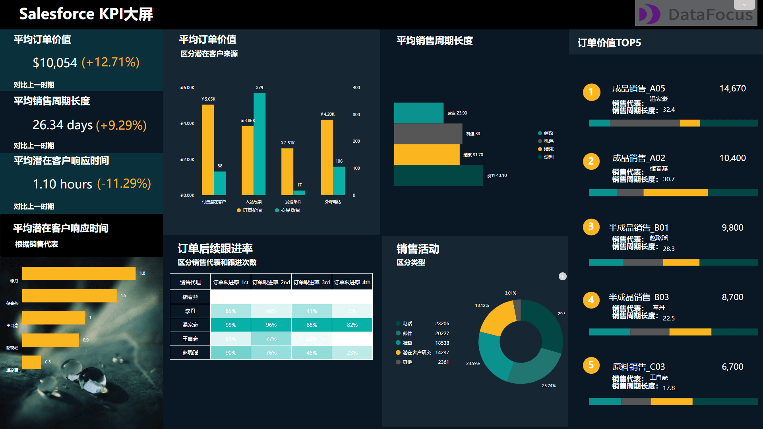Toggle the 谈判 legend entry

coord(546,157)
